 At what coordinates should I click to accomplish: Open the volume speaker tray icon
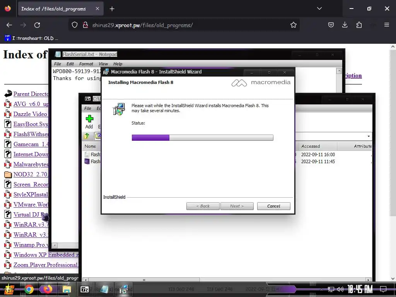pyautogui.click(x=340, y=289)
